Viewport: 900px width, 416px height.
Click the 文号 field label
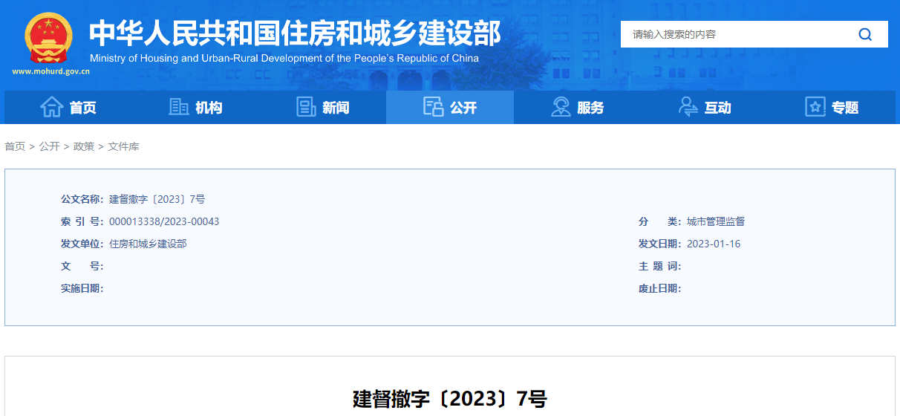82,266
